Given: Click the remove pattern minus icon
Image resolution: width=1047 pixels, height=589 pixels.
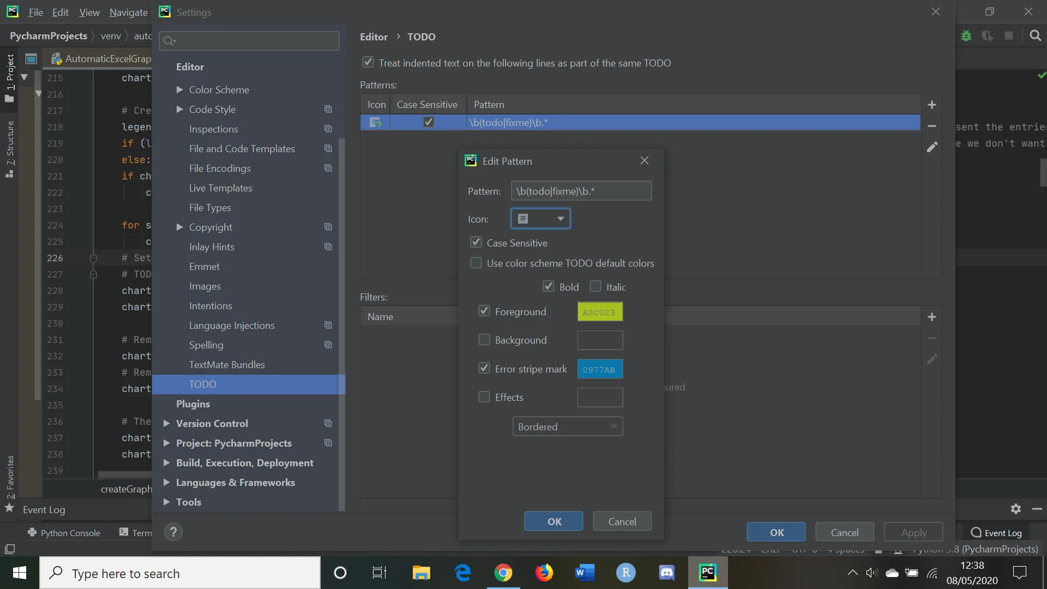Looking at the screenshot, I should pos(931,126).
